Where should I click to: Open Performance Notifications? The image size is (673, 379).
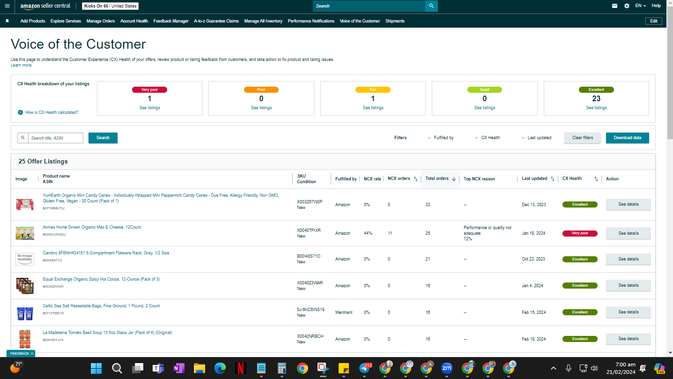tap(311, 21)
